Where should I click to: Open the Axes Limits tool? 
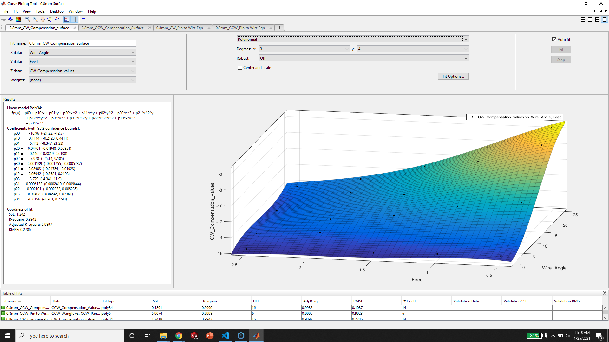pos(84,19)
